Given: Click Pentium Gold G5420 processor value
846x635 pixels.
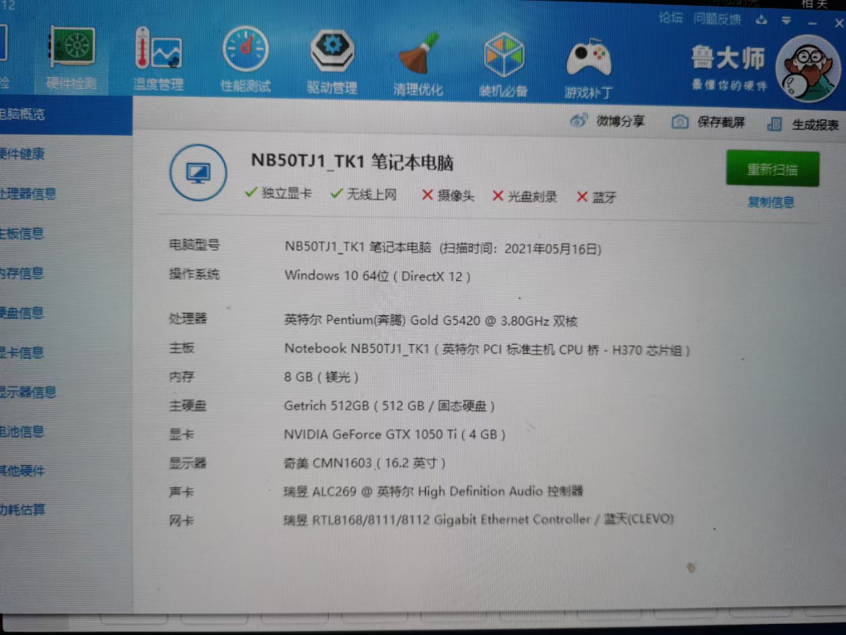Looking at the screenshot, I should [431, 320].
